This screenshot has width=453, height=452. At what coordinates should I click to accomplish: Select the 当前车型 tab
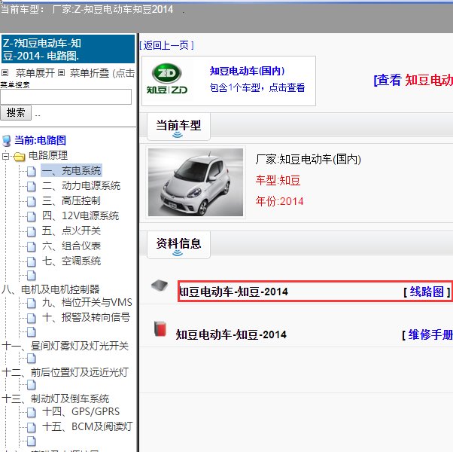click(x=178, y=127)
